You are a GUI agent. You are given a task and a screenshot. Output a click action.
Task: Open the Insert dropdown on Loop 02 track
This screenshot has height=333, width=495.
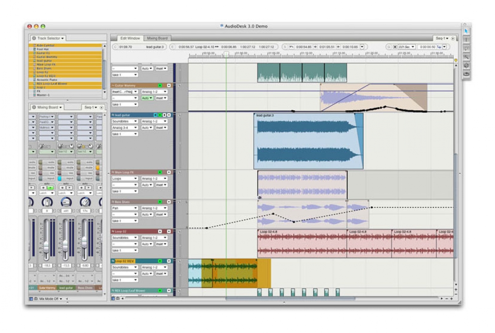(x=161, y=244)
